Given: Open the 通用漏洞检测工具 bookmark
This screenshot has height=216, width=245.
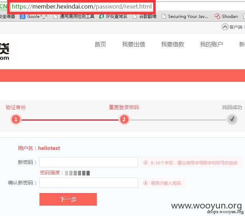Looking at the screenshot, I should pyautogui.click(x=74, y=16).
